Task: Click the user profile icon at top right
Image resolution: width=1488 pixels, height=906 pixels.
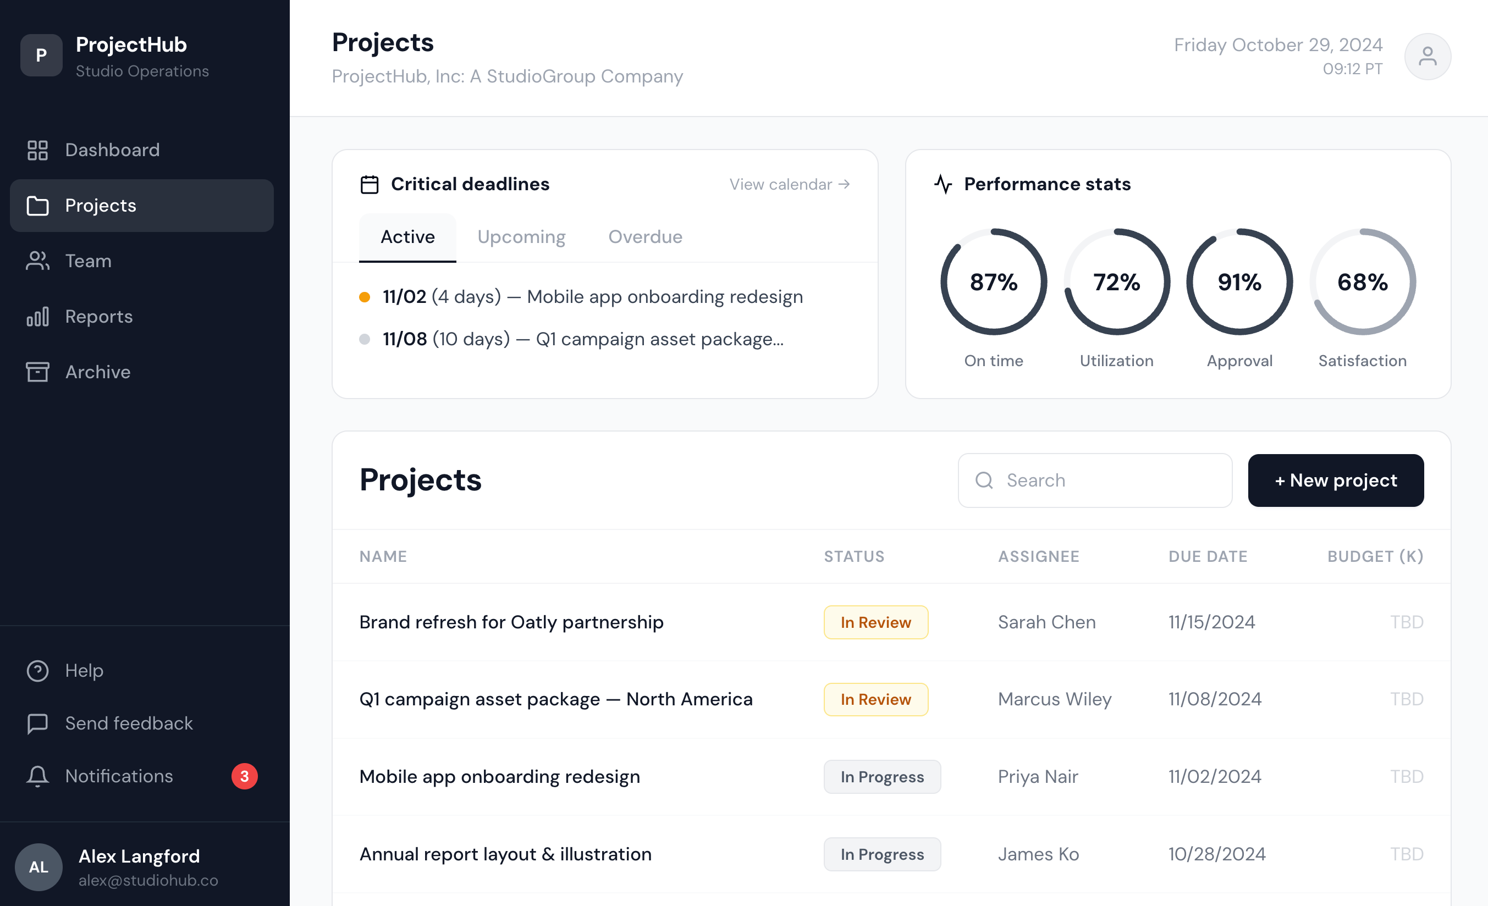Action: [x=1428, y=56]
